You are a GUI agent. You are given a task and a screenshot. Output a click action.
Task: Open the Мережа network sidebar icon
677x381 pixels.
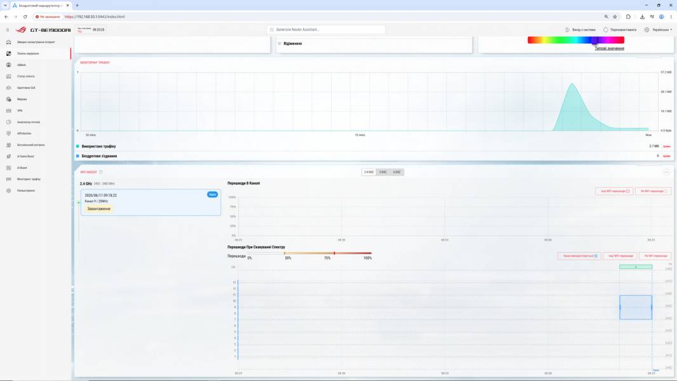tap(9, 99)
